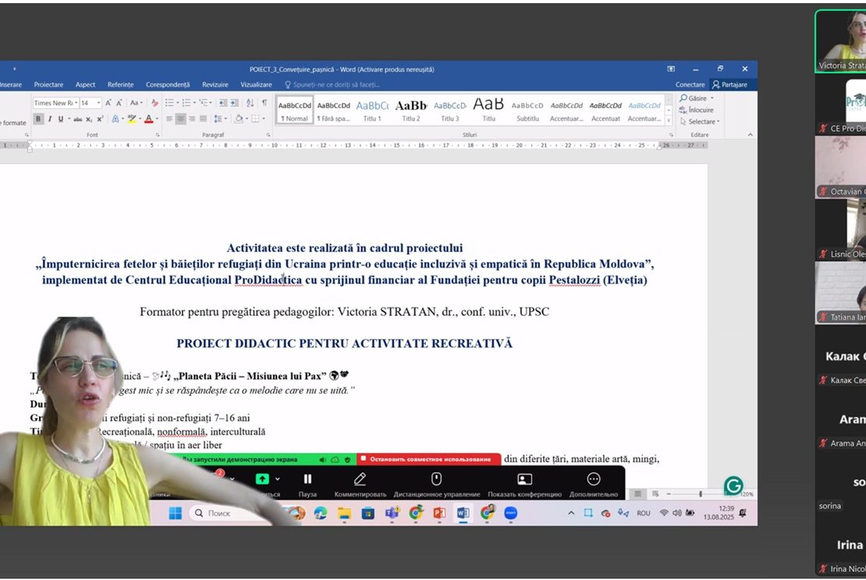This screenshot has width=866, height=580.
Task: Switch to the Corespondență tab
Action: [x=167, y=84]
